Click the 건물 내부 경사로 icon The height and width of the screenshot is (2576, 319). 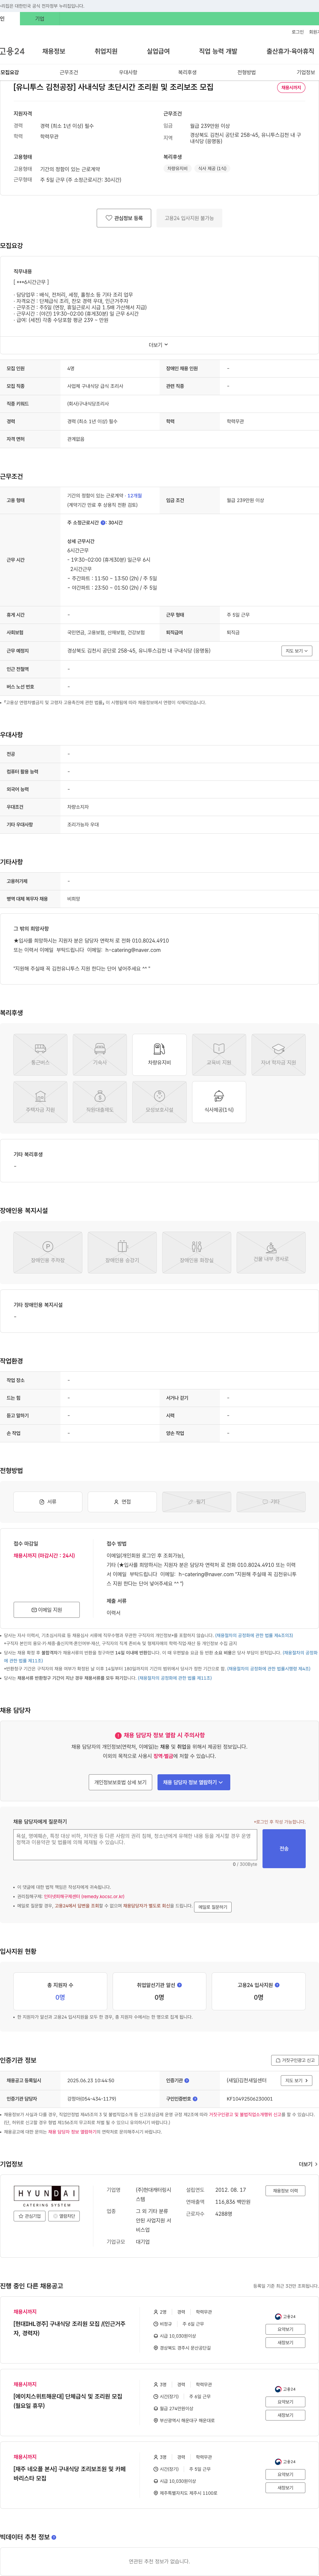point(271,1252)
